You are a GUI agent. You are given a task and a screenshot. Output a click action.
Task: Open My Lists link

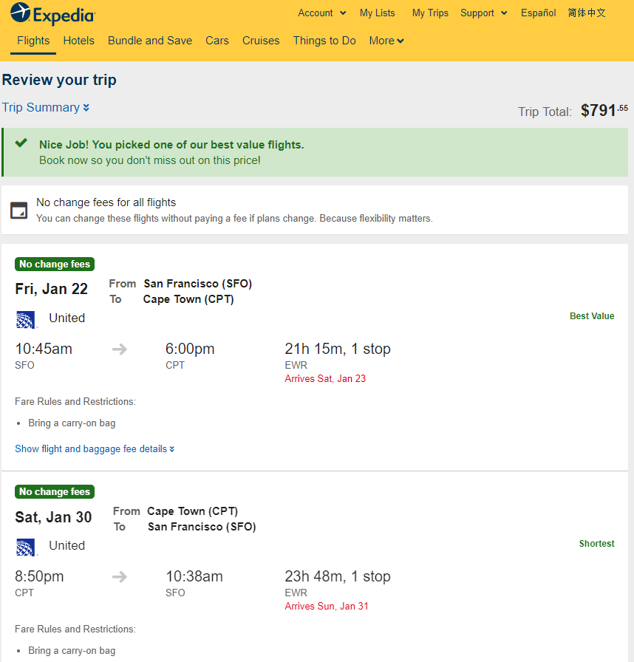pos(378,13)
